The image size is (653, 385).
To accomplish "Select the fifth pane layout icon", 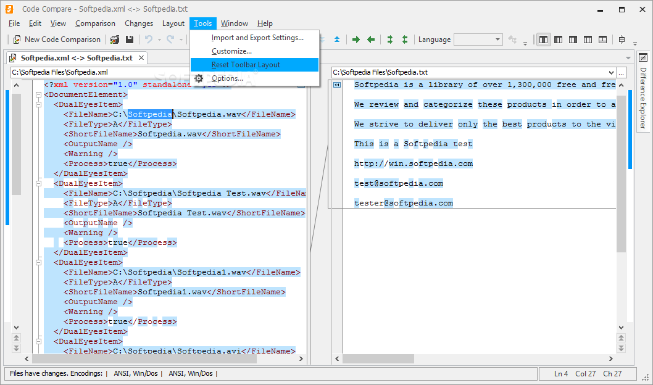I will (x=602, y=39).
